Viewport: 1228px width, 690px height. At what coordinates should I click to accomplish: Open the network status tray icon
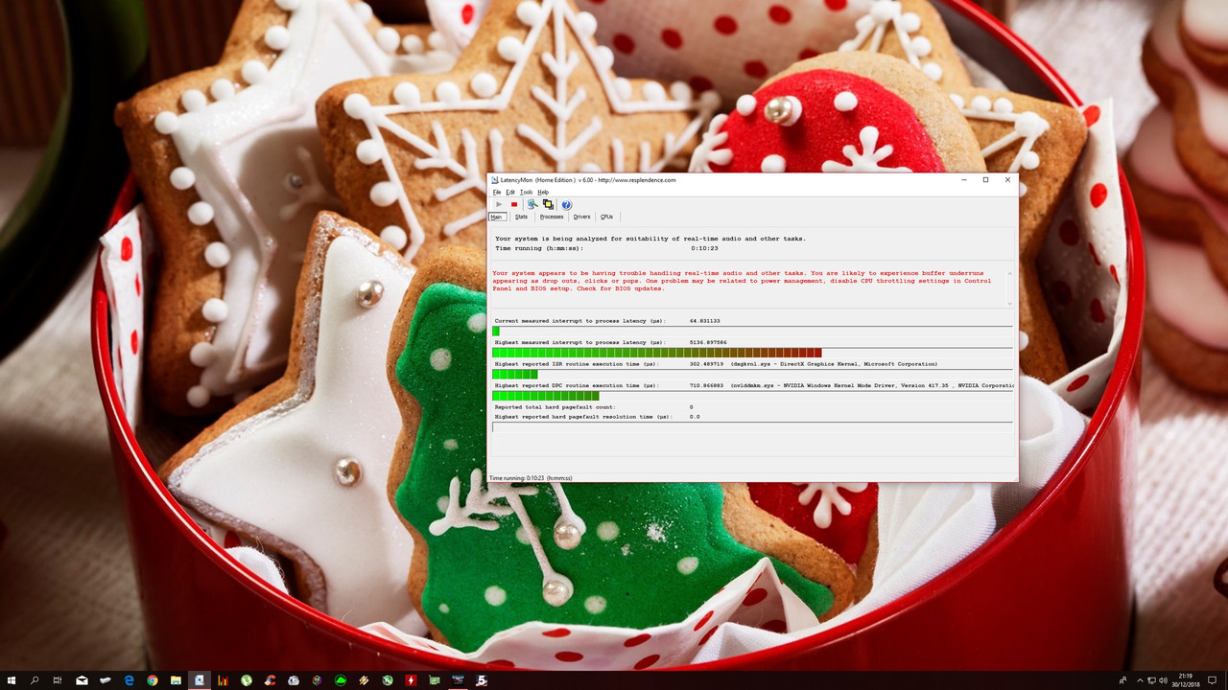tap(1151, 680)
